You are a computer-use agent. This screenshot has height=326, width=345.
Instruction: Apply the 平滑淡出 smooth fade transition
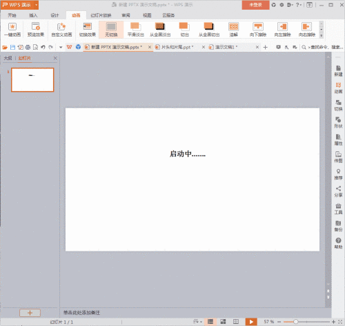coord(136,30)
